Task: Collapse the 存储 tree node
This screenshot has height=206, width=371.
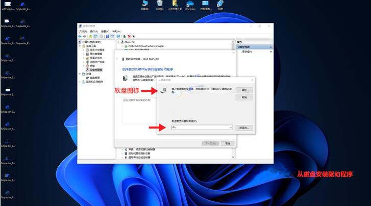Action: tap(80, 74)
